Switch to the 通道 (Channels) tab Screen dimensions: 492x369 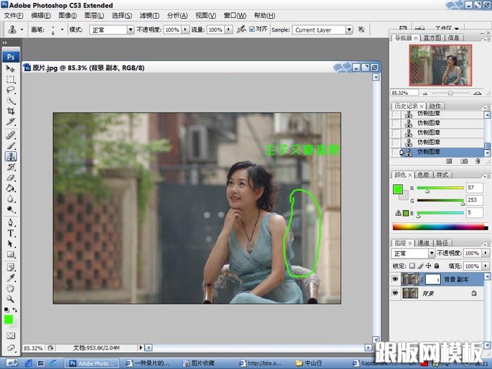pyautogui.click(x=425, y=242)
